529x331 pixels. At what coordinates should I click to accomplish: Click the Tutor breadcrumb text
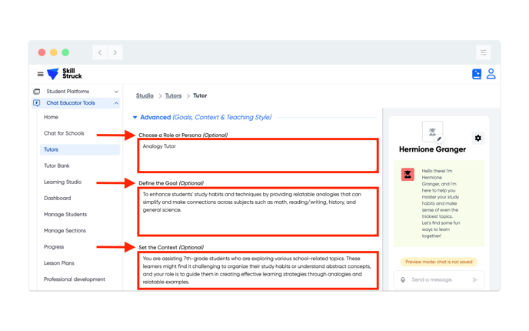(200, 95)
